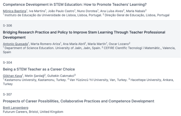Click affiliation Futurum Careers, Bristol

(x=33, y=112)
